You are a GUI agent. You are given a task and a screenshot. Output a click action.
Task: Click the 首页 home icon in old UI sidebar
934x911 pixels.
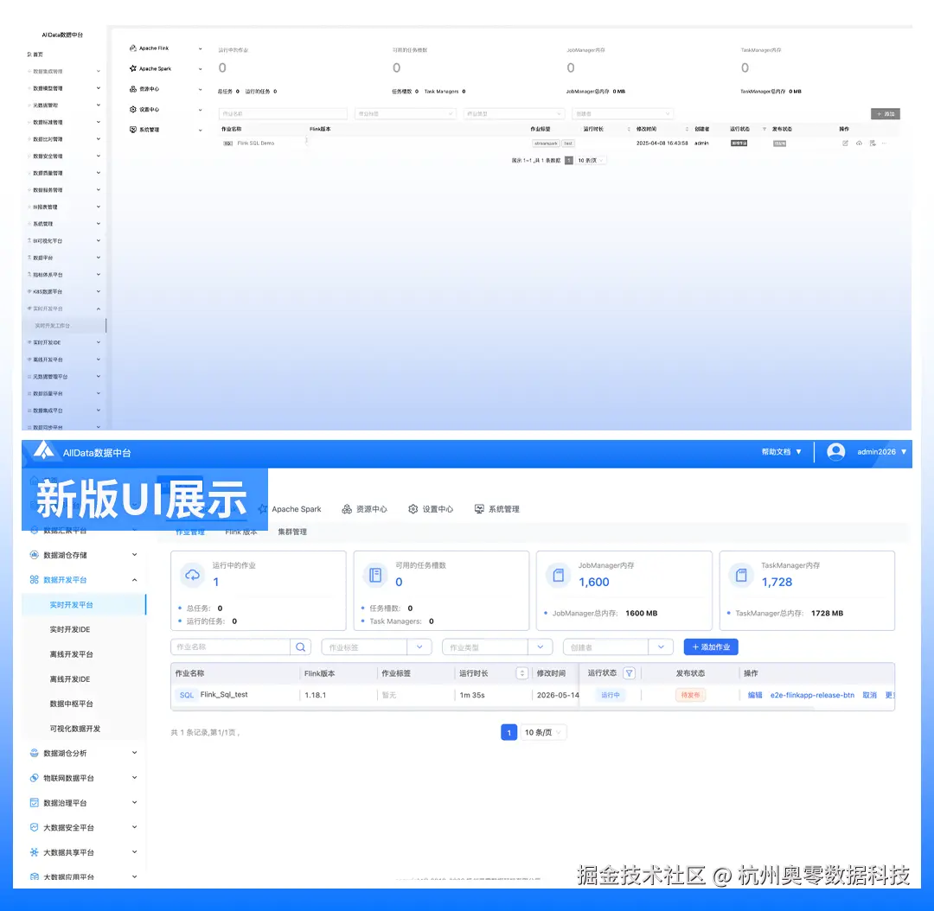click(29, 54)
